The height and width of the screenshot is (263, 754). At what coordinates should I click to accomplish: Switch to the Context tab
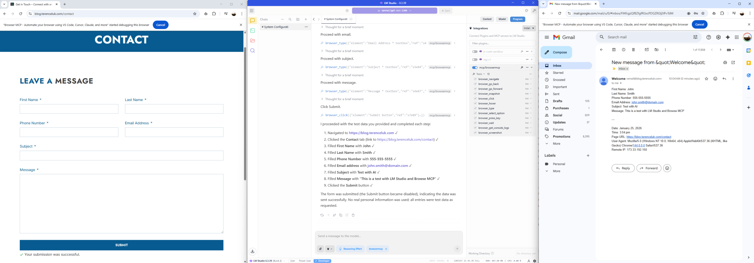click(x=487, y=19)
